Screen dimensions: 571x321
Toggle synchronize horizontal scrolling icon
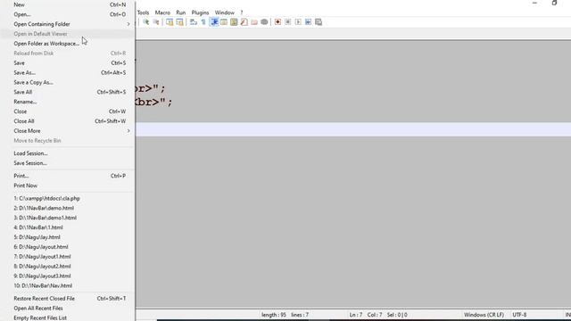click(x=179, y=22)
